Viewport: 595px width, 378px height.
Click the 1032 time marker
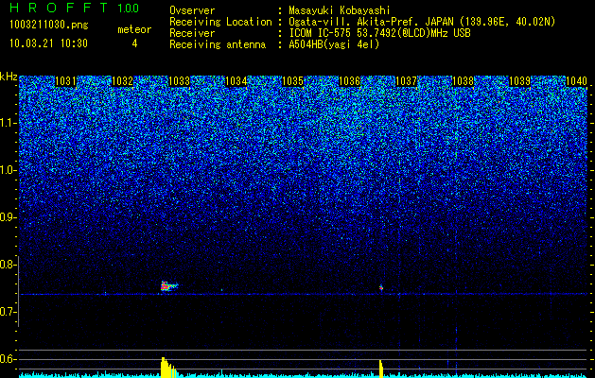[x=123, y=81]
